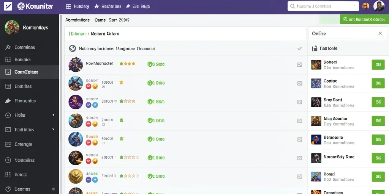Click the Komonitays sidebar avatar
This screenshot has width=389, height=194.
point(12,27)
